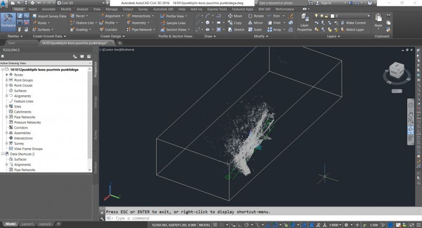Viewport: 422px width, 228px height.
Task: Collapse the Data Shortcuts node
Action: click(x=3, y=154)
